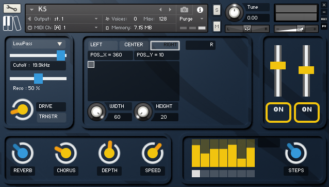Toggle the right ON button
The width and height of the screenshot is (329, 187).
coord(307,113)
